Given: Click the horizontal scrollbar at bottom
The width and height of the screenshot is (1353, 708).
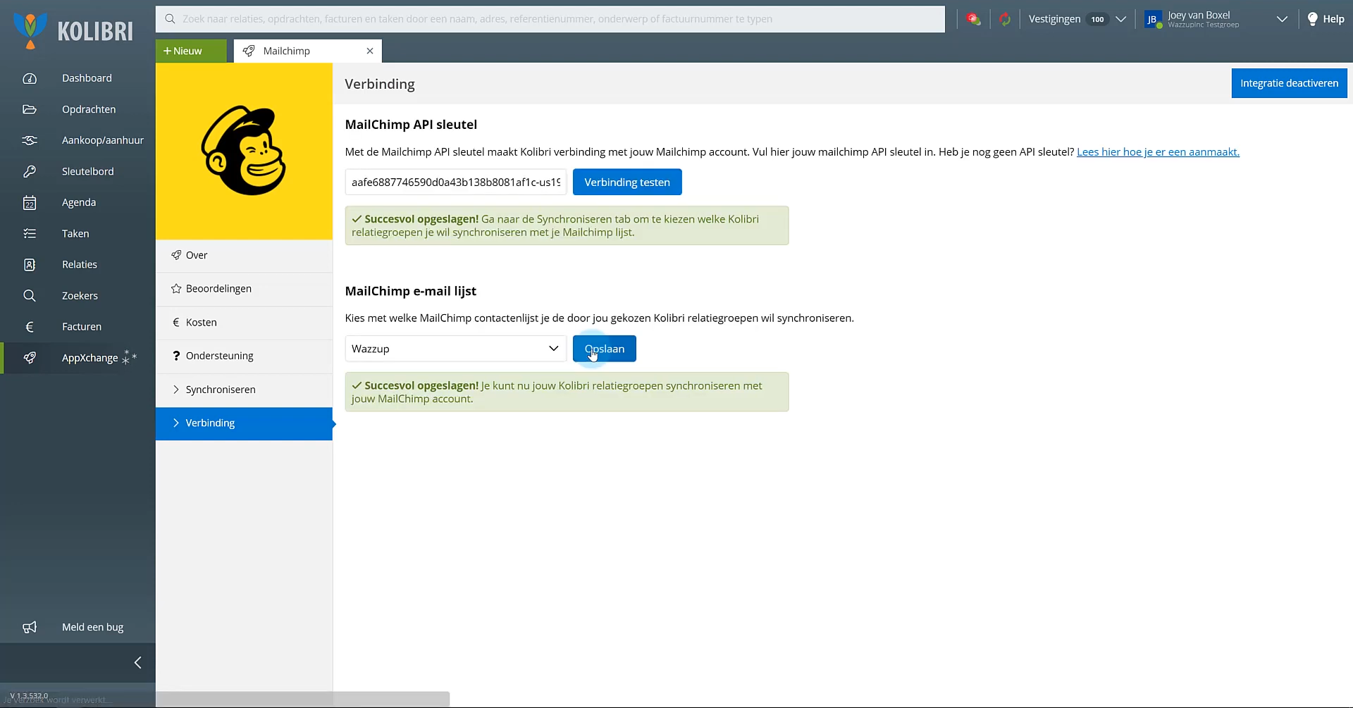Looking at the screenshot, I should click(x=302, y=699).
